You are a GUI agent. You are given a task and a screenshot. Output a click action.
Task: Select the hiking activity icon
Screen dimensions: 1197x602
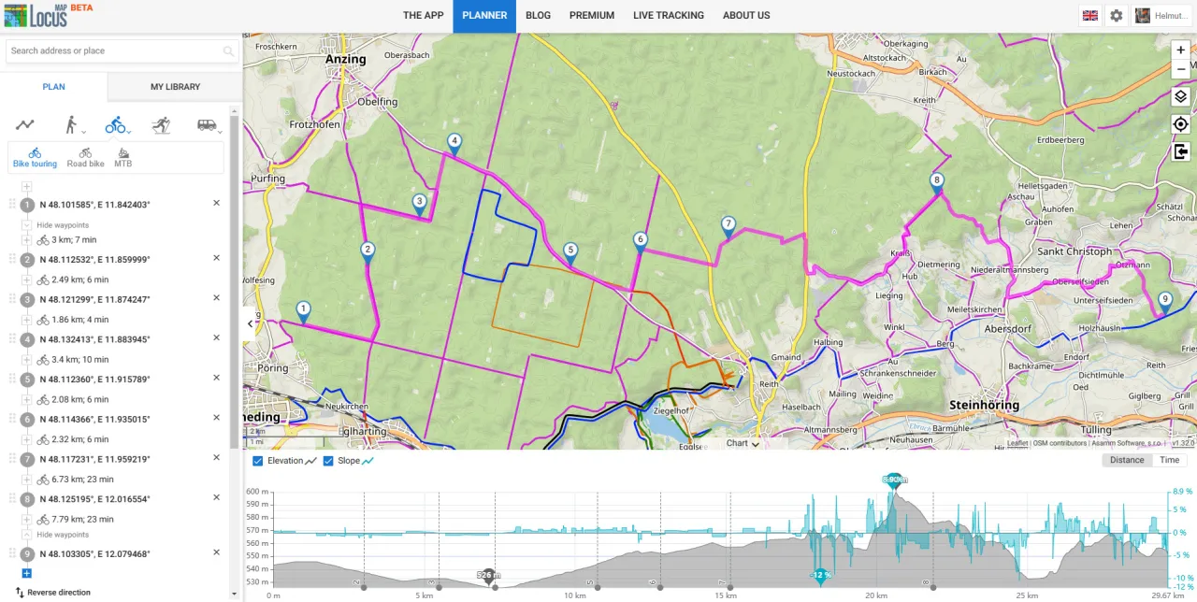[x=70, y=123]
